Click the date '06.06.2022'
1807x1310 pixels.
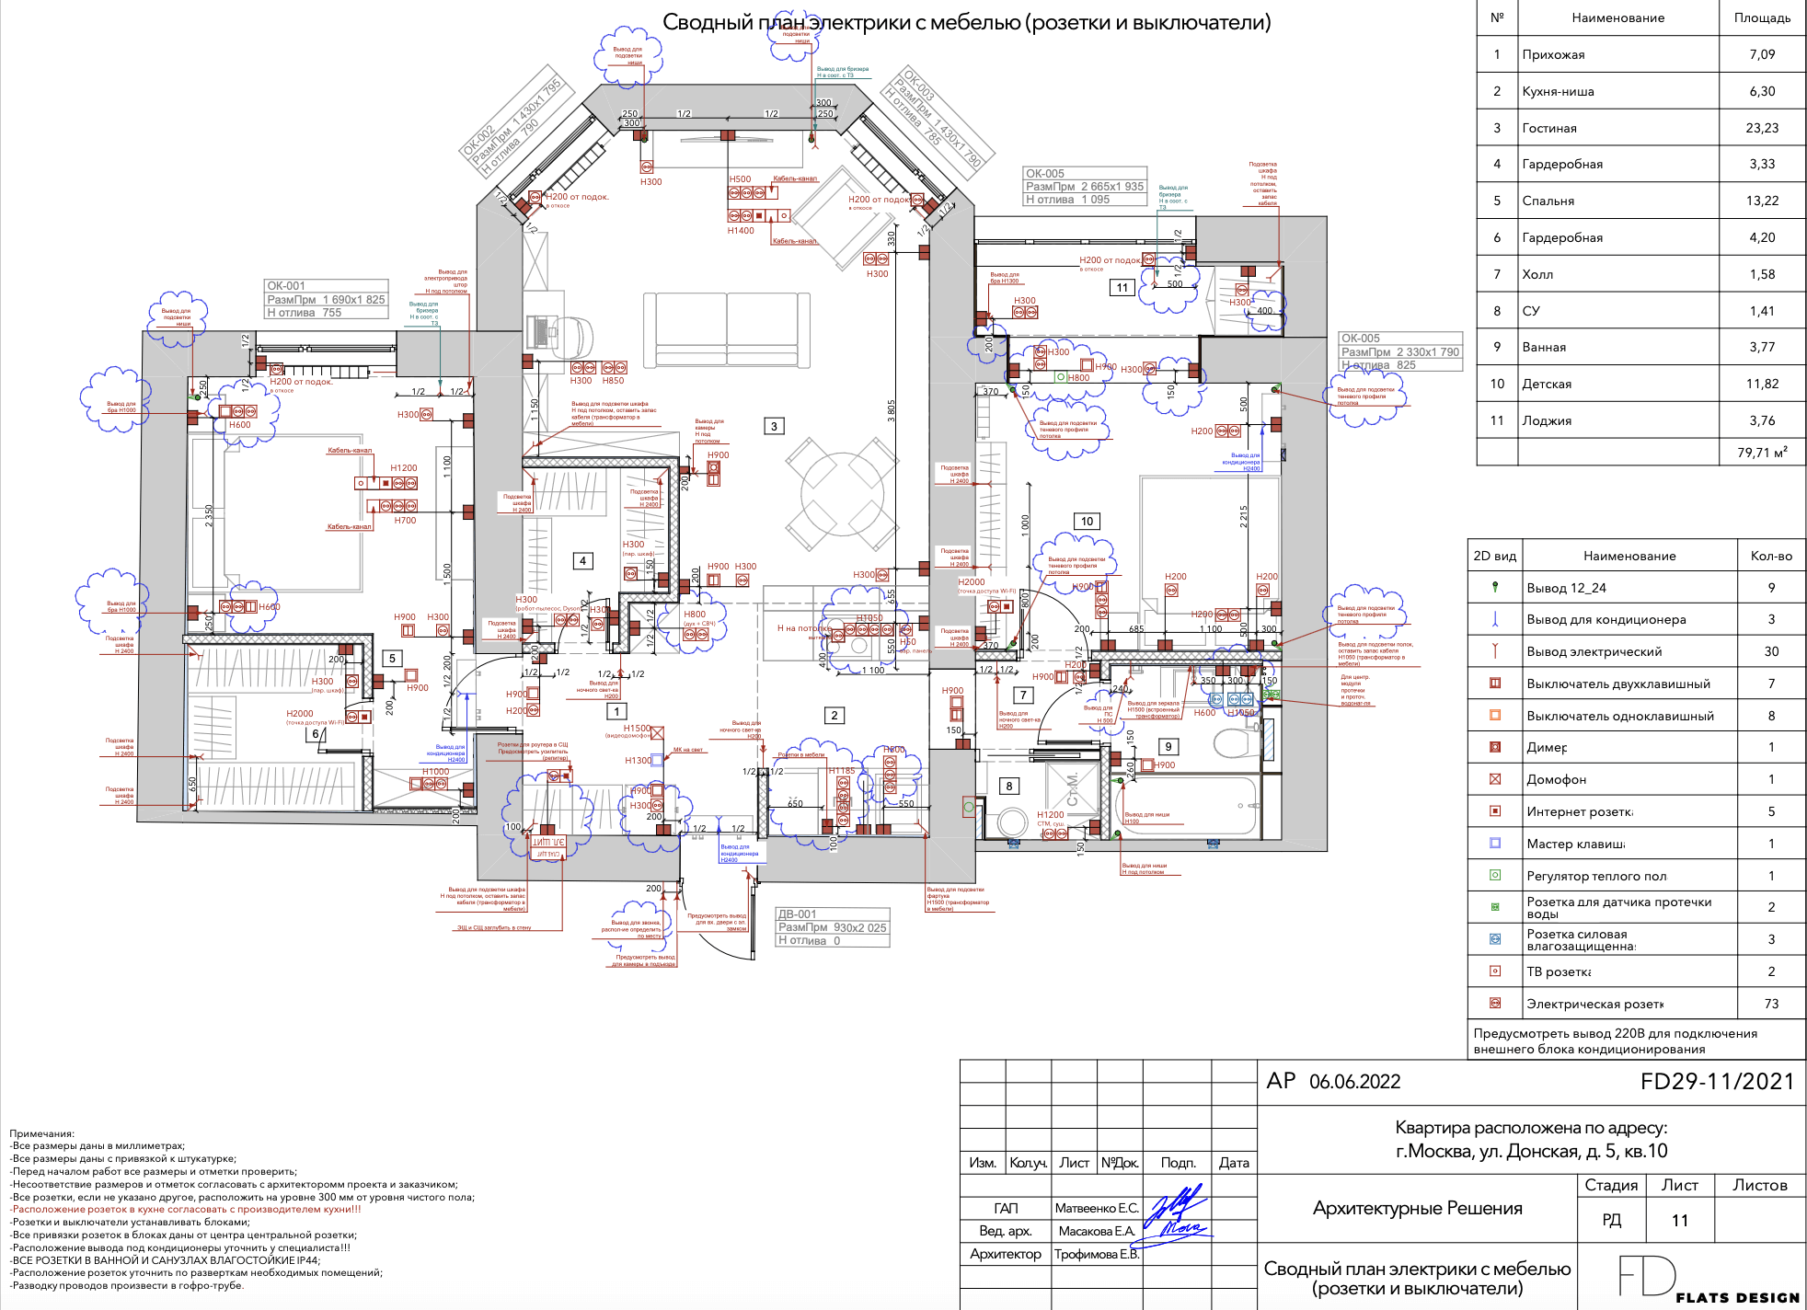tap(1354, 1082)
